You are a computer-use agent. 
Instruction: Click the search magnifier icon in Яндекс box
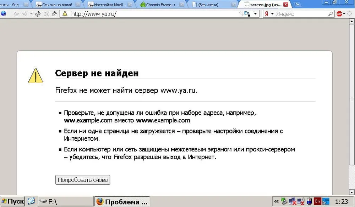point(331,14)
